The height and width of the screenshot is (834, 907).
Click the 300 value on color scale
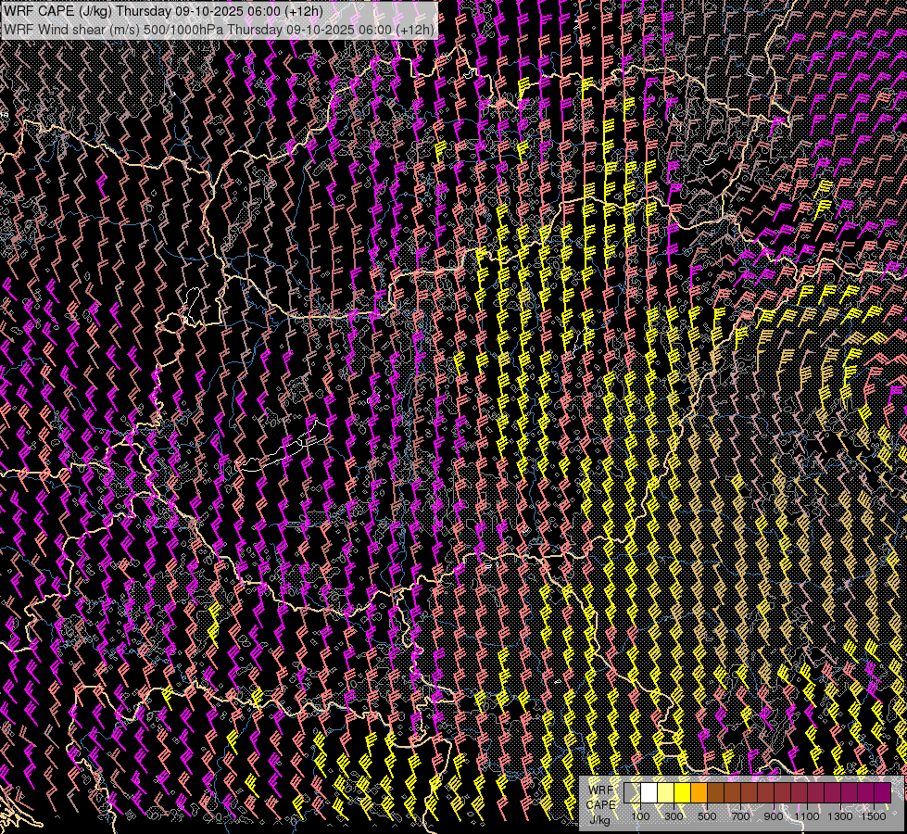point(674,816)
